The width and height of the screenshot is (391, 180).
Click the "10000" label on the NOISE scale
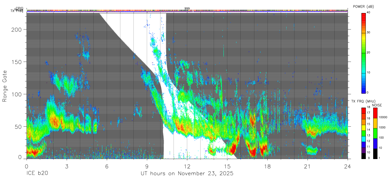coord(383,117)
